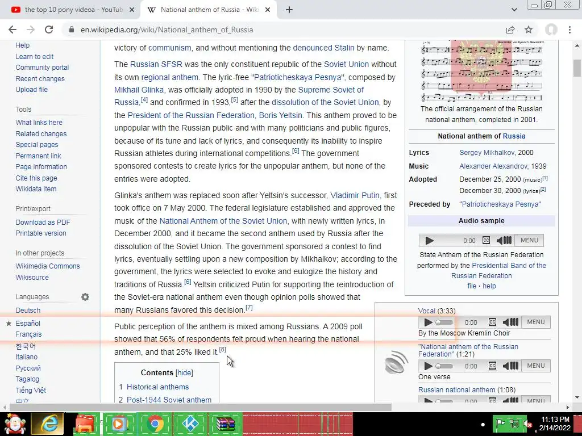Play the Vocal (3:33) recording
Image resolution: width=582 pixels, height=436 pixels.
pos(428,322)
